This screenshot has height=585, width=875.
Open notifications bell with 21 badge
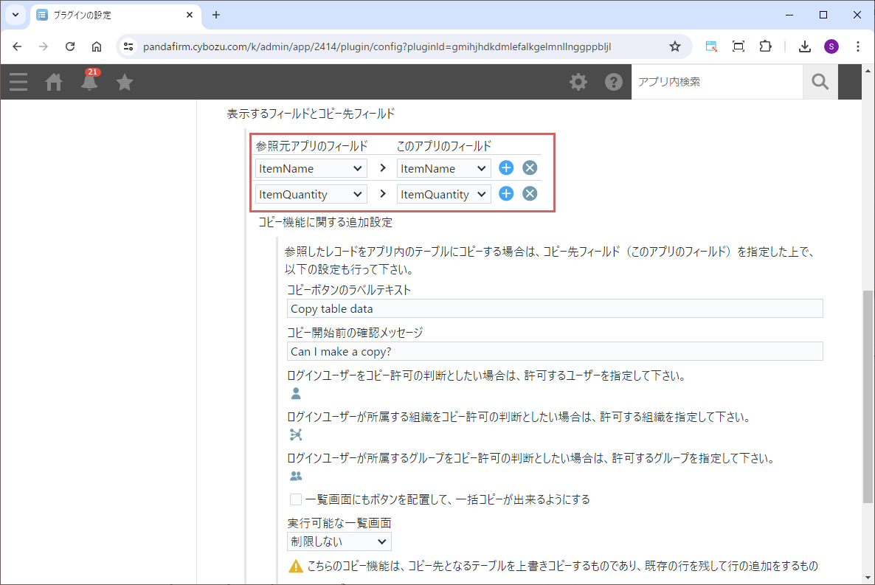click(x=89, y=82)
